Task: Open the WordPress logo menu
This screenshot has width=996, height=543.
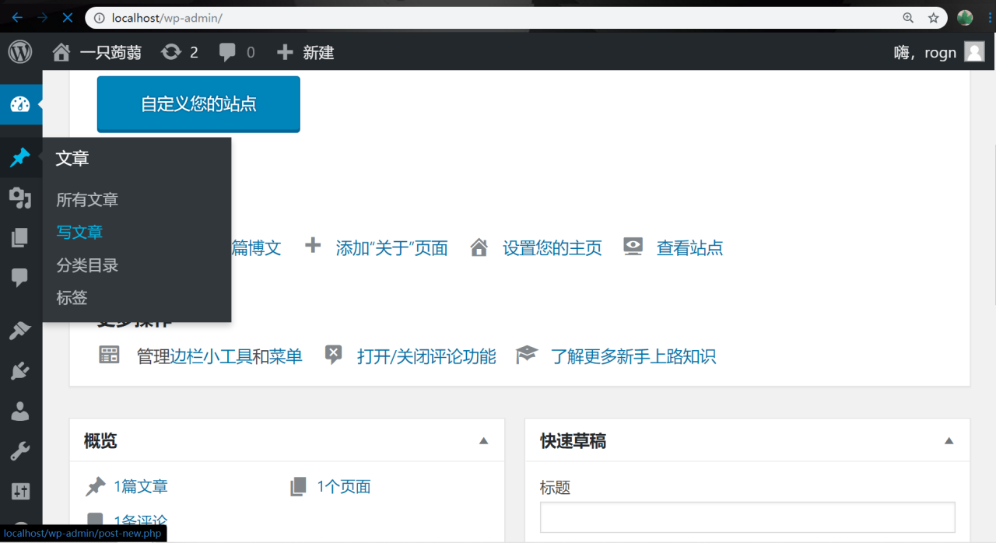Action: (x=20, y=52)
